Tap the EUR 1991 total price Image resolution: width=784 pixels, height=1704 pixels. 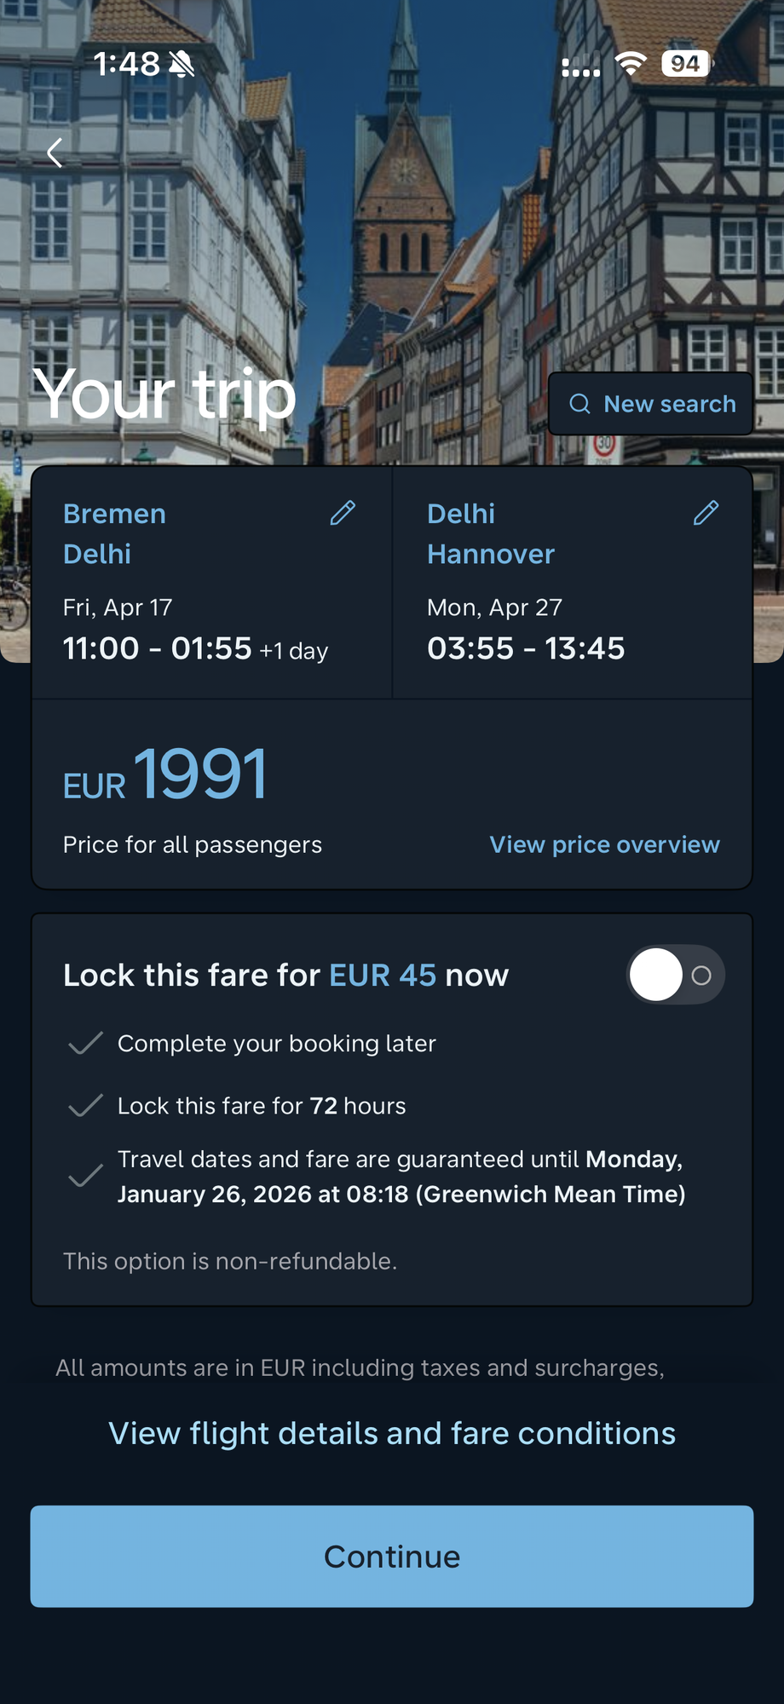(165, 774)
